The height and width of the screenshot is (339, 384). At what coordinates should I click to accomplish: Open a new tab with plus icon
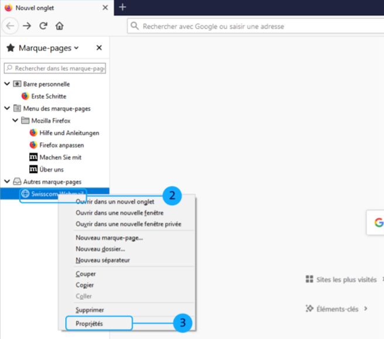click(122, 7)
